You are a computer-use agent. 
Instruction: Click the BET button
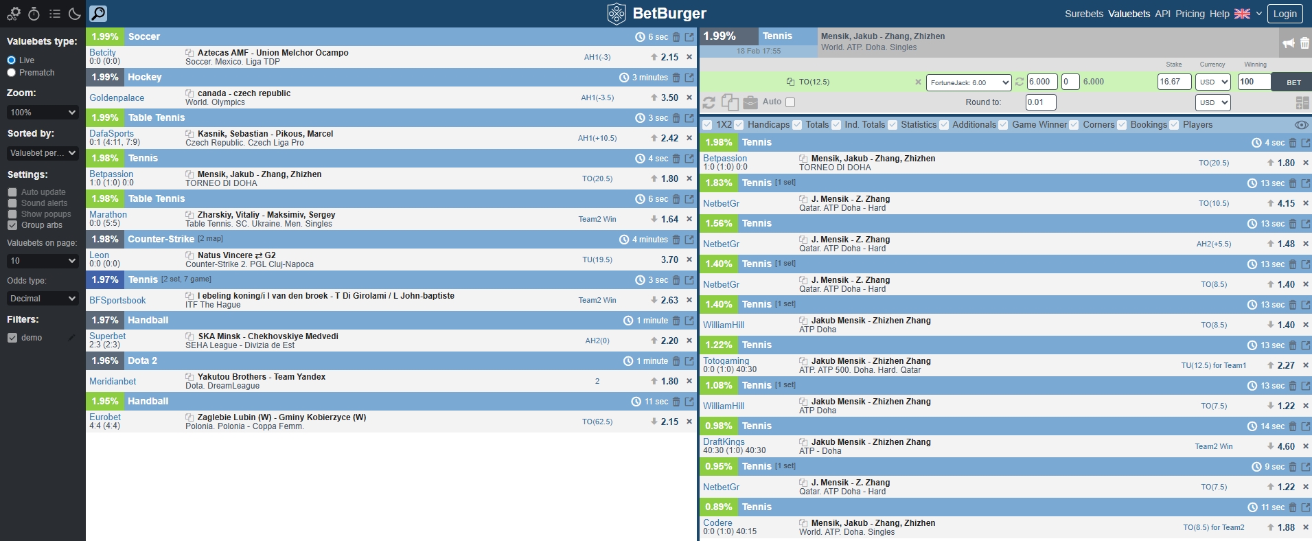[1292, 82]
